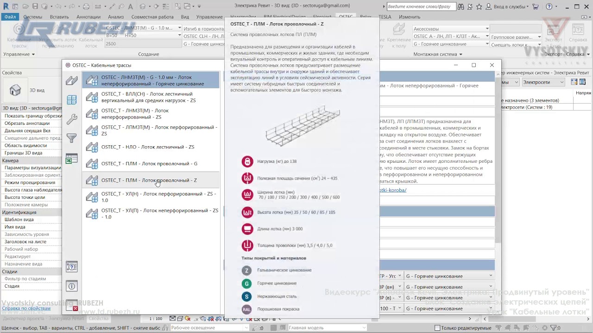This screenshot has width=593, height=333.
Task: Click the binoculars search icon
Action: tap(461, 6)
